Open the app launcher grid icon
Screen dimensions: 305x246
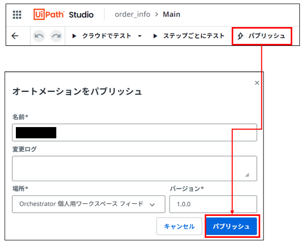pos(17,15)
